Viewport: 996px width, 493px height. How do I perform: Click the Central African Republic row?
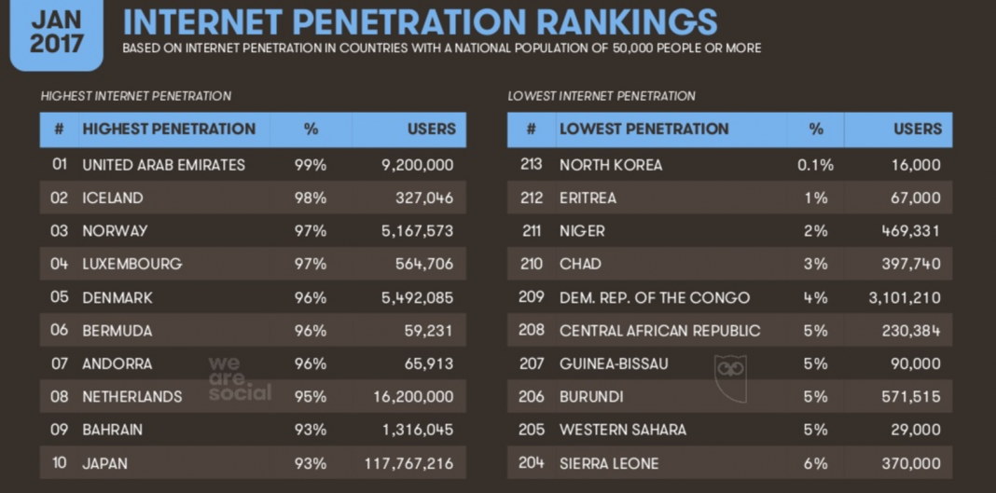tap(730, 330)
